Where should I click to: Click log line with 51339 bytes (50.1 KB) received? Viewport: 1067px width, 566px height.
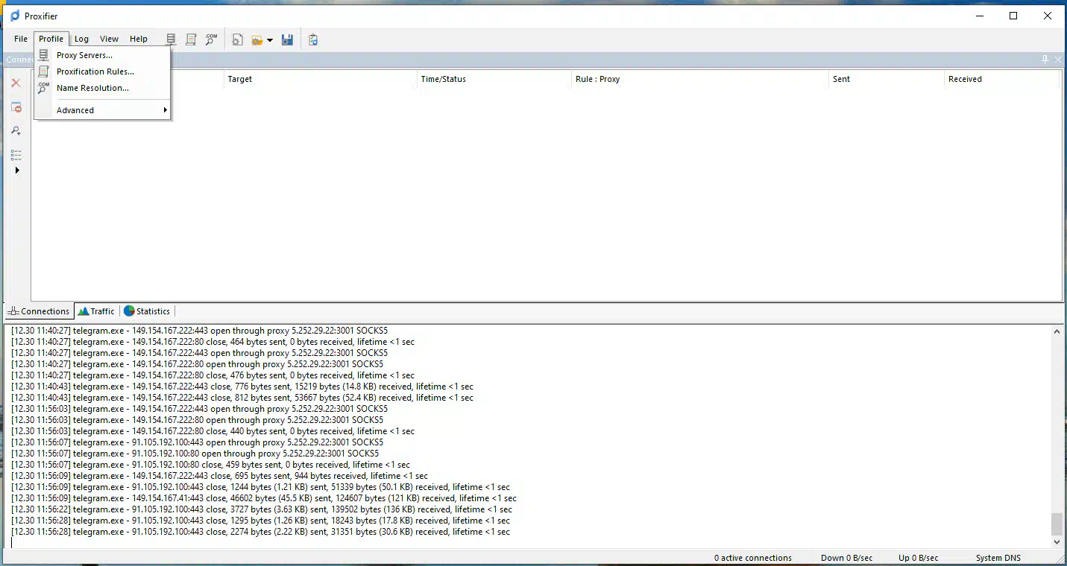260,487
